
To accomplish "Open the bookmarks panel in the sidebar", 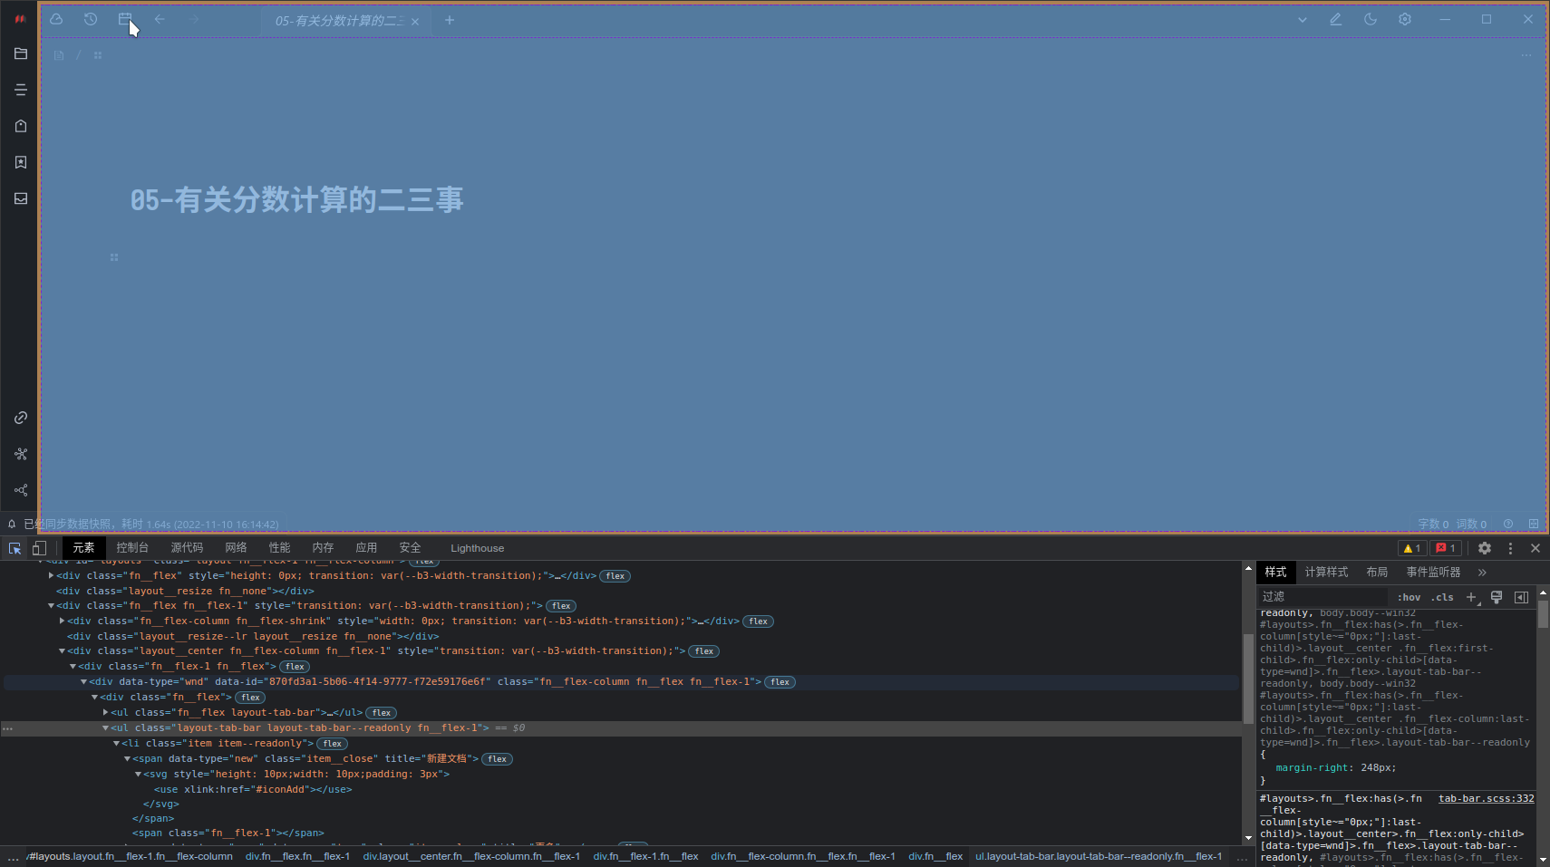I will click(x=21, y=162).
